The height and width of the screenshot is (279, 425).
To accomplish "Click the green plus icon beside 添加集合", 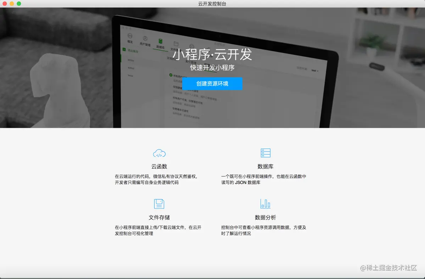I will pyautogui.click(x=124, y=50).
